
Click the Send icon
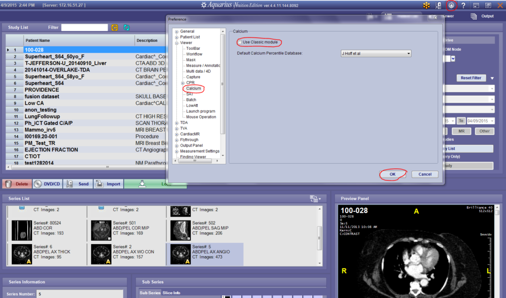point(70,184)
